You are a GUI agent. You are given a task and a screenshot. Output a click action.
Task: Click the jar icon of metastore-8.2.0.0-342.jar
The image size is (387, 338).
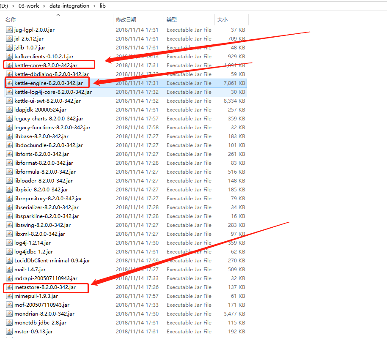coord(9,287)
